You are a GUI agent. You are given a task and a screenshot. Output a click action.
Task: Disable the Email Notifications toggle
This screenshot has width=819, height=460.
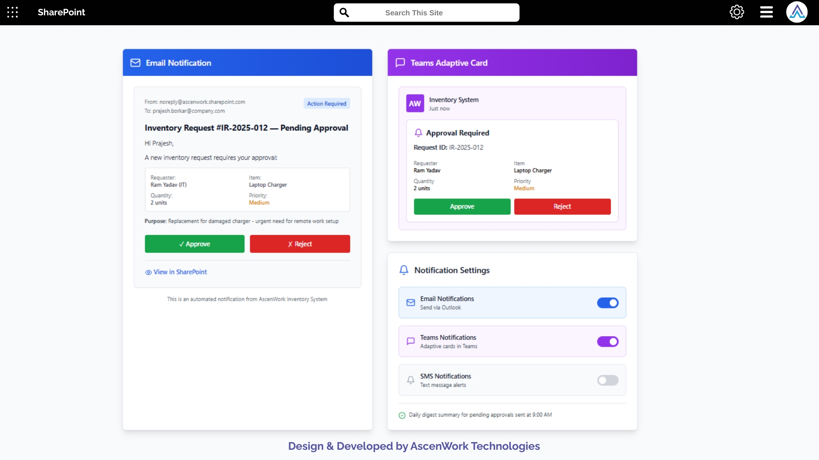607,303
